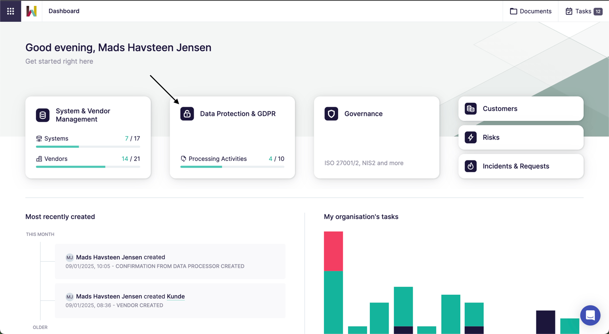Click the Processing Activities icon
This screenshot has width=609, height=334.
tap(183, 159)
